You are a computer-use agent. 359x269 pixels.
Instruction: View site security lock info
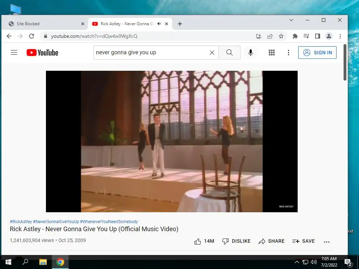pos(45,36)
